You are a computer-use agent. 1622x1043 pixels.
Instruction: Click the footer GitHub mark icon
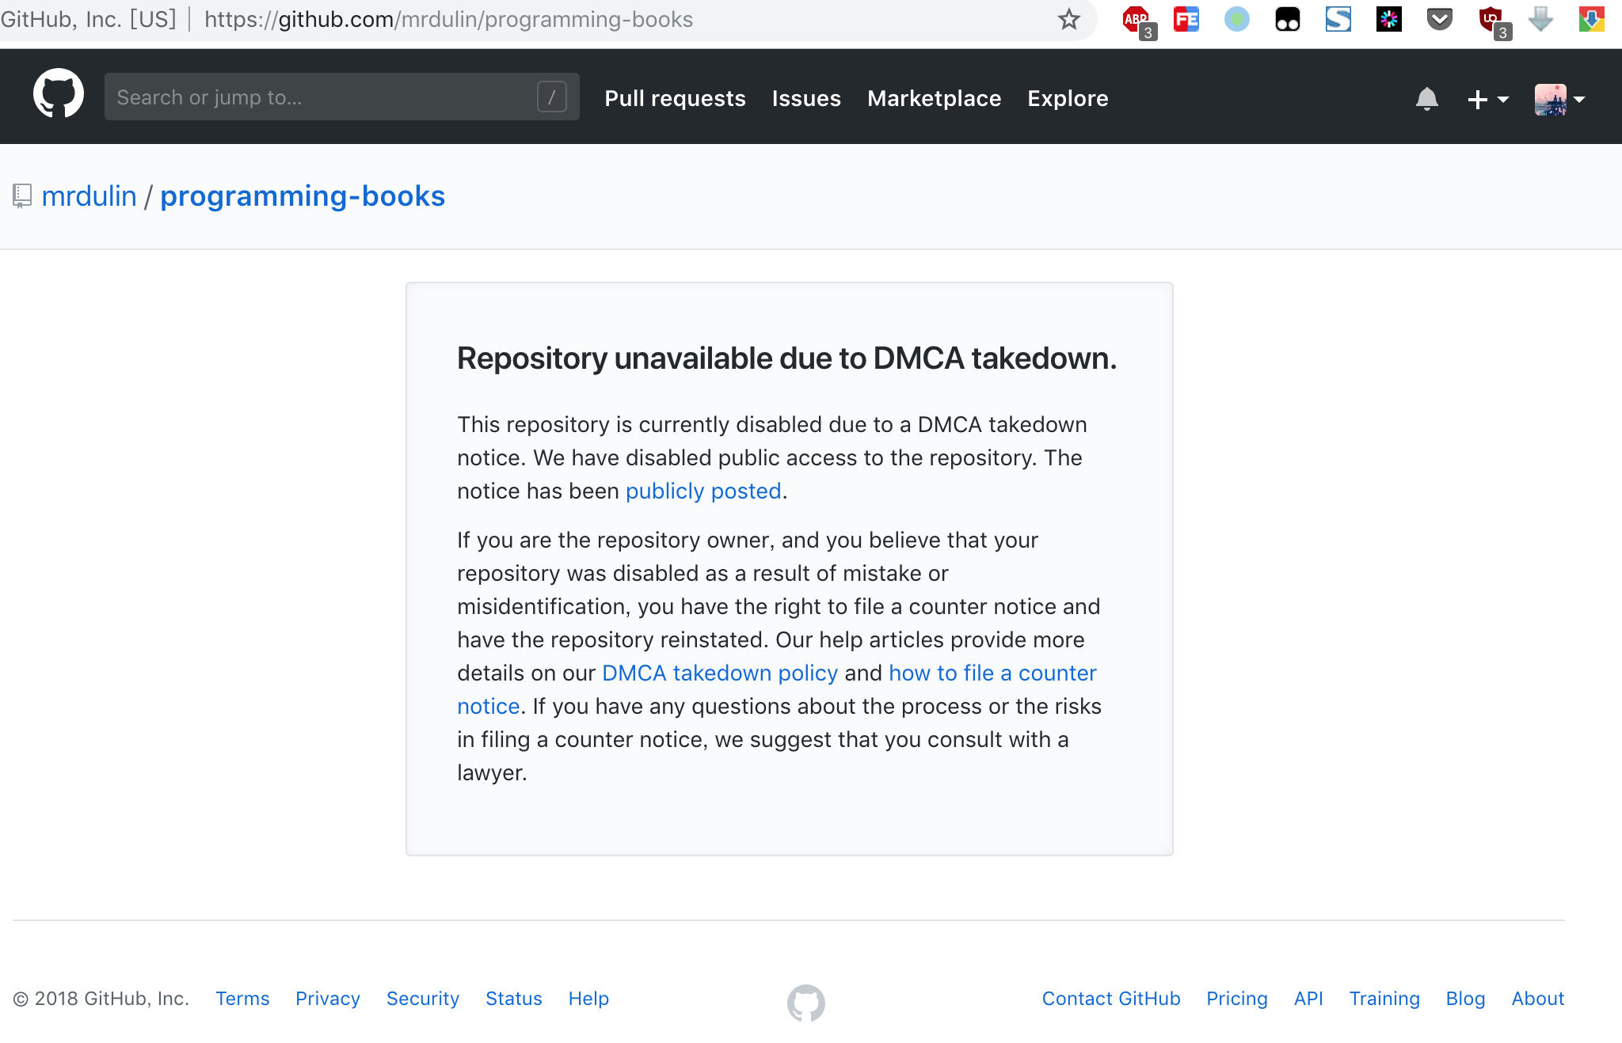(805, 1002)
